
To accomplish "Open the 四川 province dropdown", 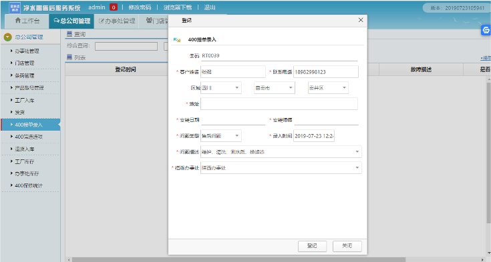I will pos(221,88).
